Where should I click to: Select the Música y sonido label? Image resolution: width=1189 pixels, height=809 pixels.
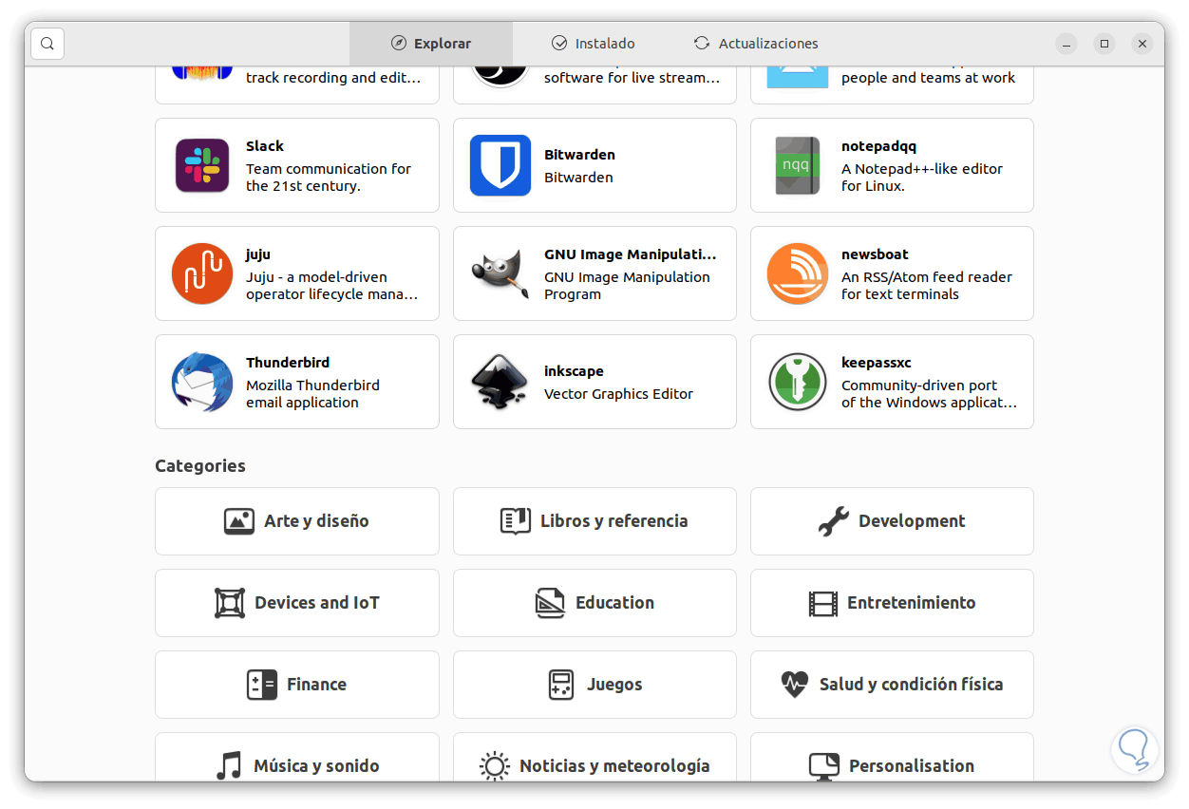click(316, 766)
